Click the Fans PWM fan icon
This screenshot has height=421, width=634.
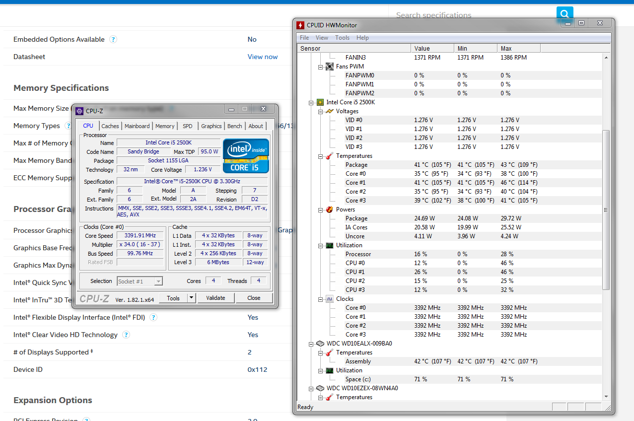[x=330, y=66]
